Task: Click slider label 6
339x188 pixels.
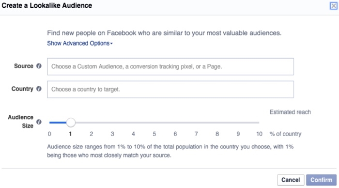Action: [175, 134]
